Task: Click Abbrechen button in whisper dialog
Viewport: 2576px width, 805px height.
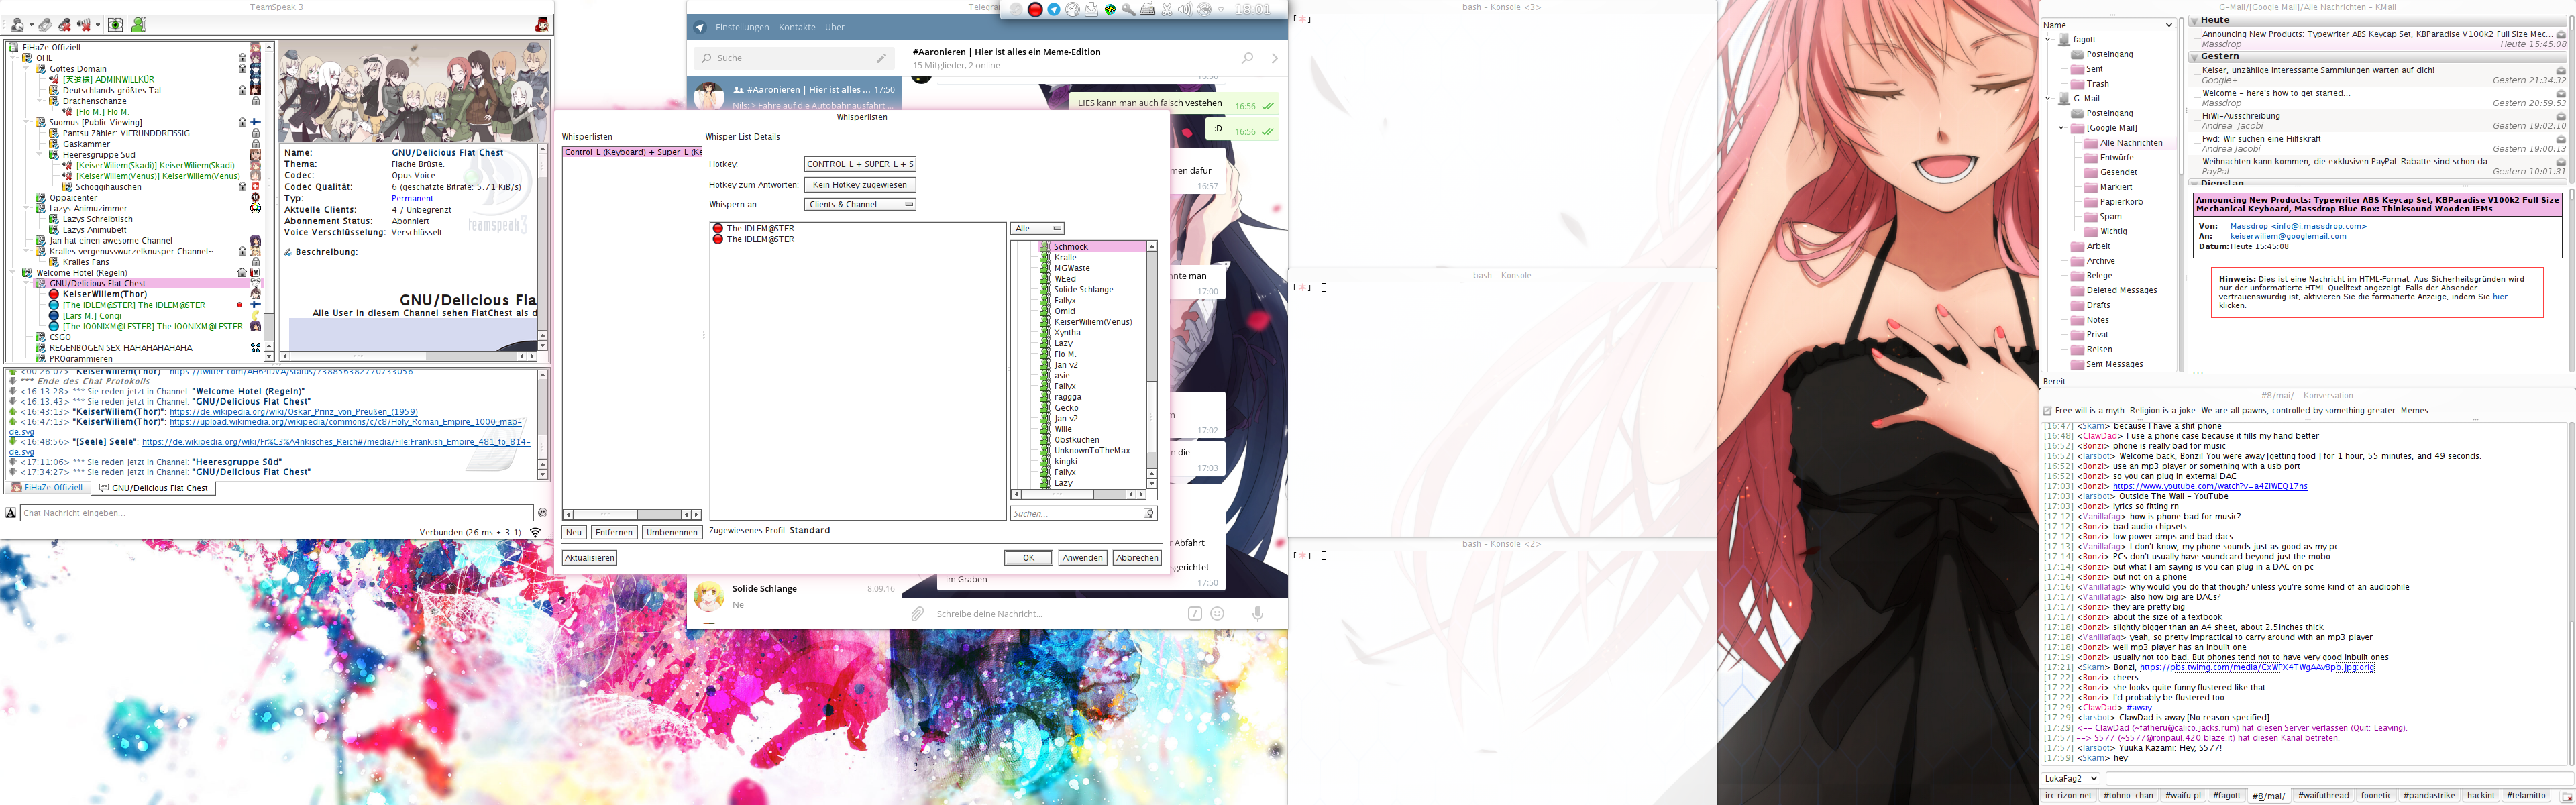Action: pyautogui.click(x=1137, y=558)
